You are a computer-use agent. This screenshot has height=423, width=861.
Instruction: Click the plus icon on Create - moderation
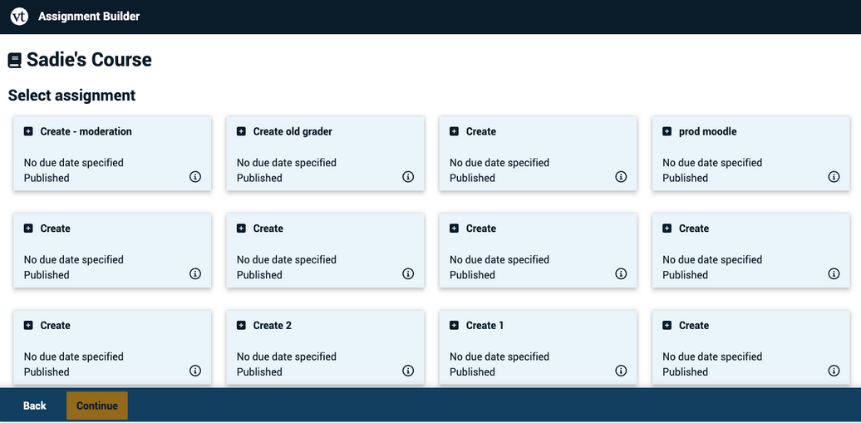(28, 131)
